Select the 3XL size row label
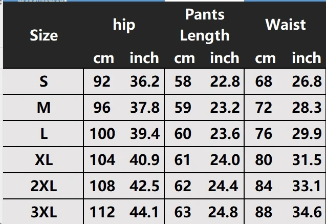The image size is (326, 224). coord(44,212)
